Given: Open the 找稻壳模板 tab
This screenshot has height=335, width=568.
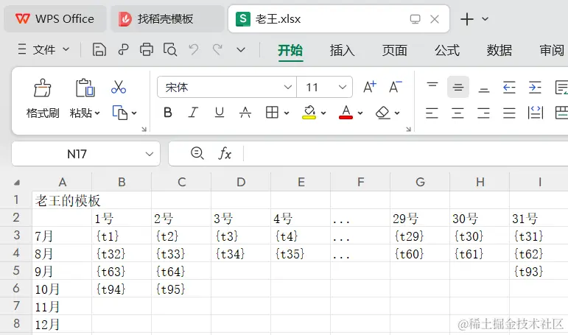Looking at the screenshot, I should [x=167, y=18].
